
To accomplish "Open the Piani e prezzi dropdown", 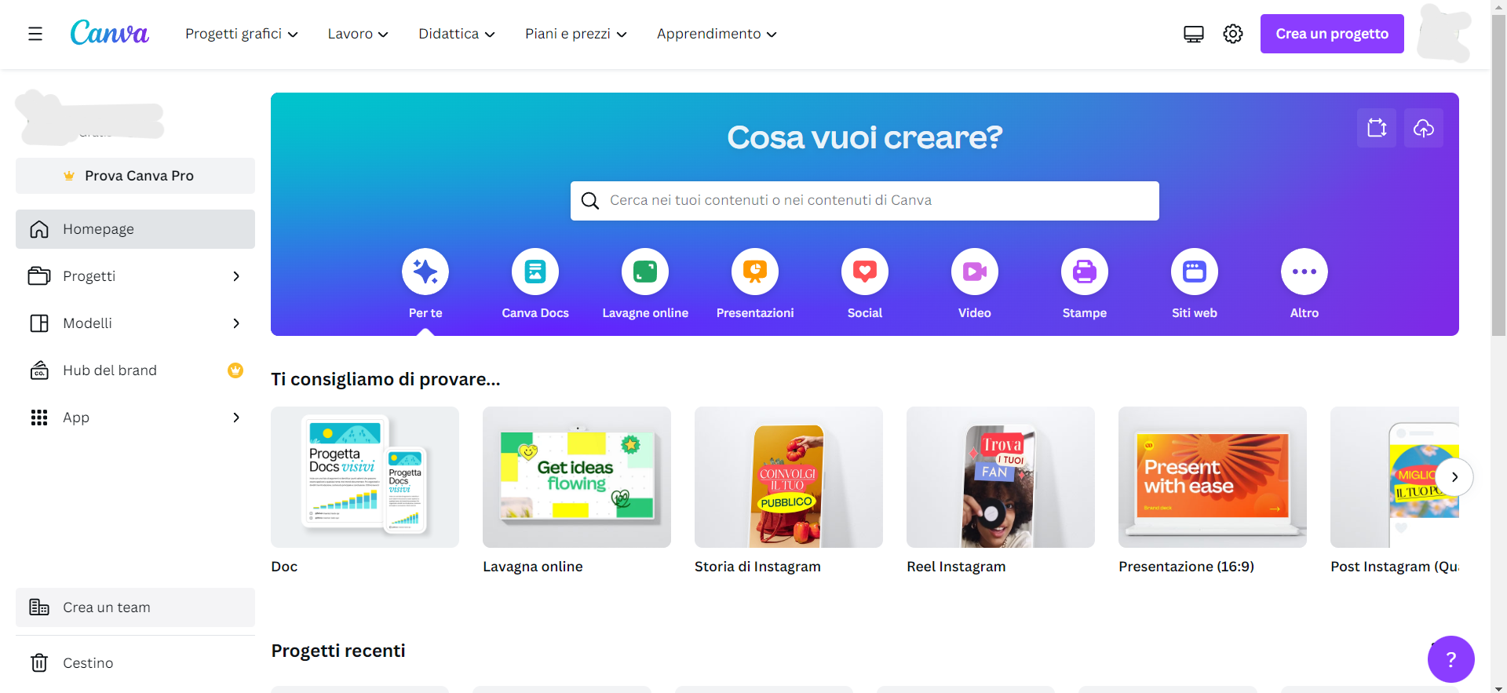I will click(x=575, y=34).
